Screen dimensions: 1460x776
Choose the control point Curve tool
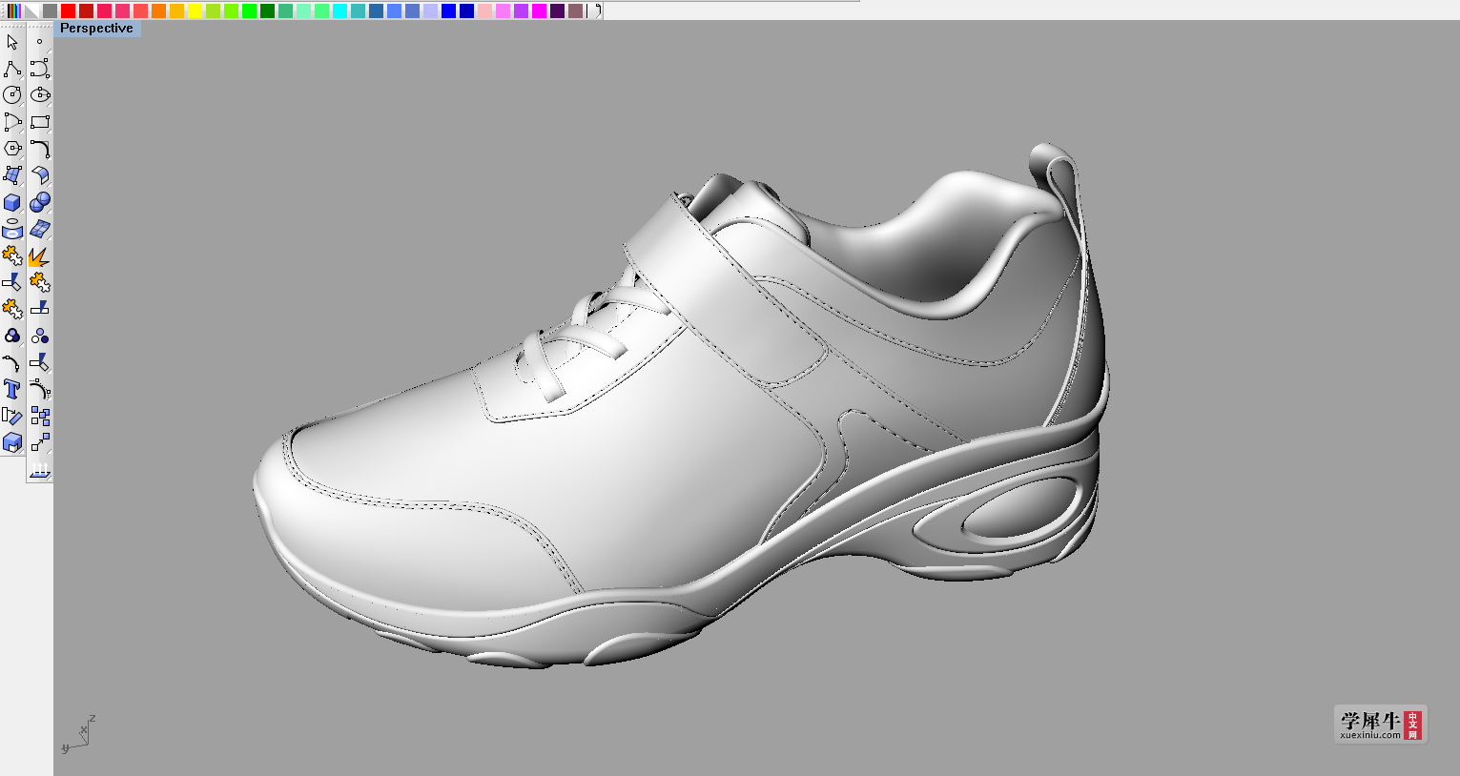(39, 69)
